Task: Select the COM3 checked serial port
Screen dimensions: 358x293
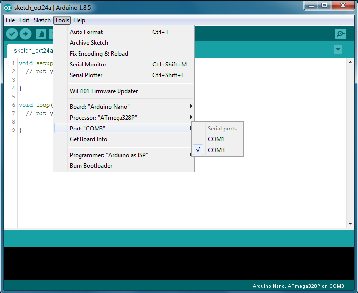Action: click(x=218, y=150)
